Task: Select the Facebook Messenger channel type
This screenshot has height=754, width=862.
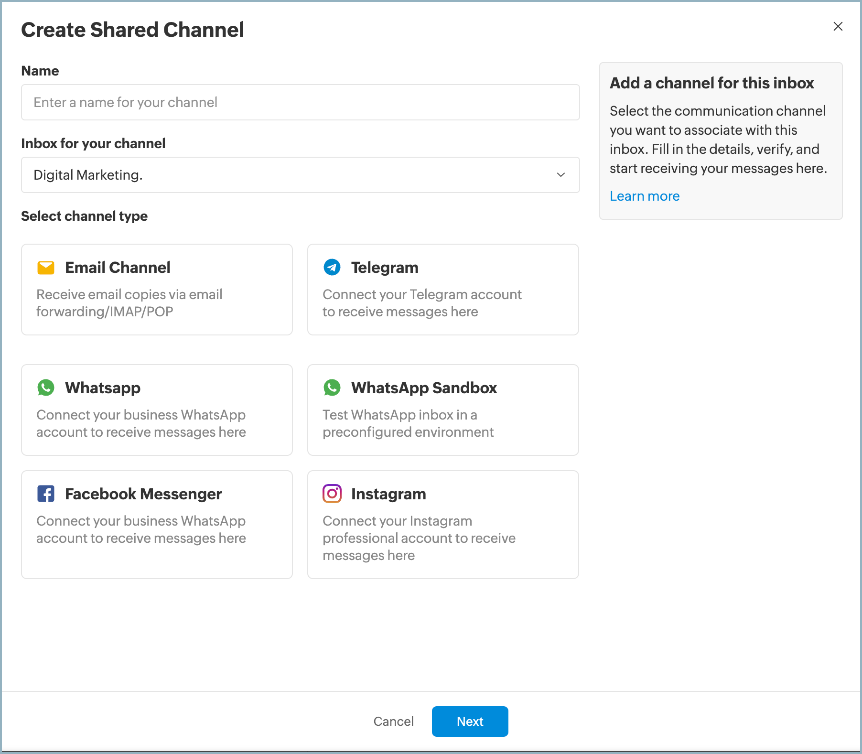Action: 157,525
